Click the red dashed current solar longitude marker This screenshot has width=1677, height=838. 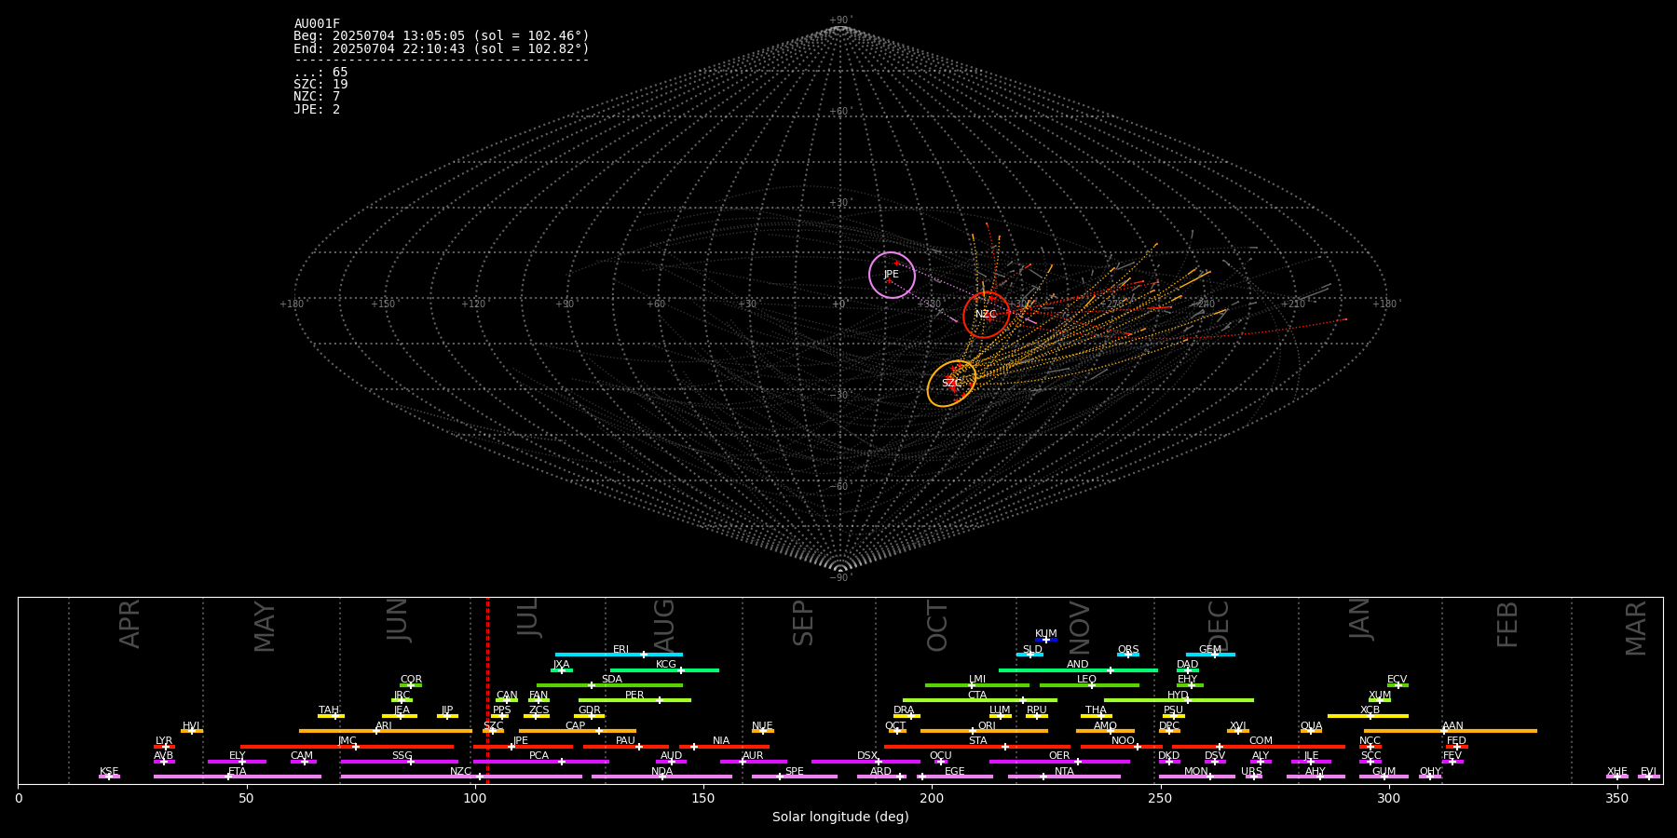point(487,690)
